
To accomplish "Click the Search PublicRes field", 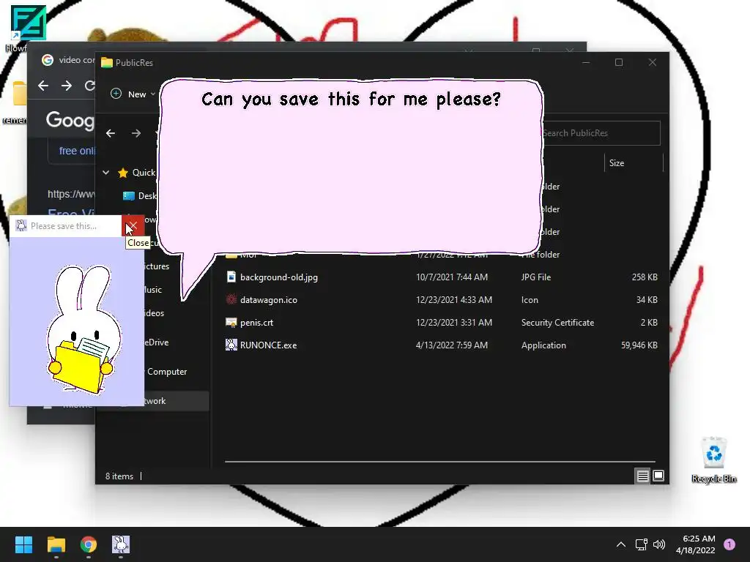I will point(601,133).
